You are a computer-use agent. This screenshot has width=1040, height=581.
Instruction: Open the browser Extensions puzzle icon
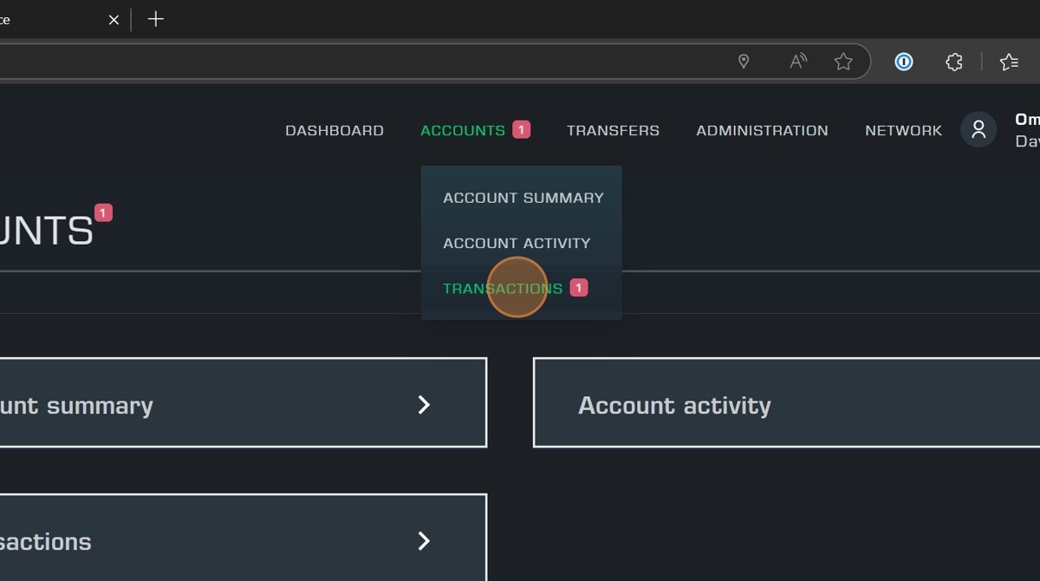click(953, 62)
